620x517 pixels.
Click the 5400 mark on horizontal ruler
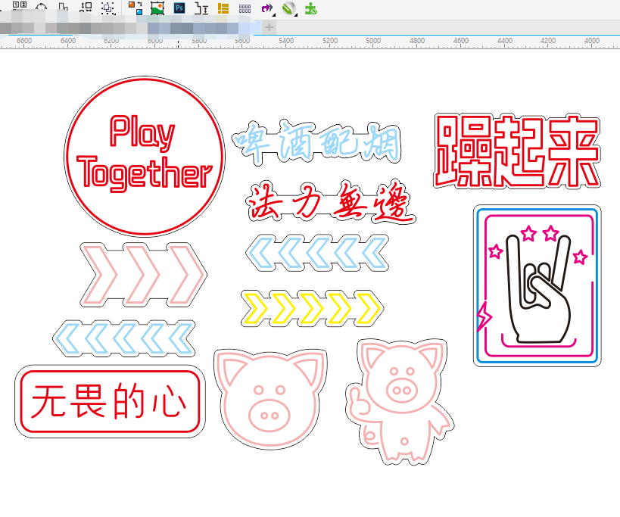286,41
